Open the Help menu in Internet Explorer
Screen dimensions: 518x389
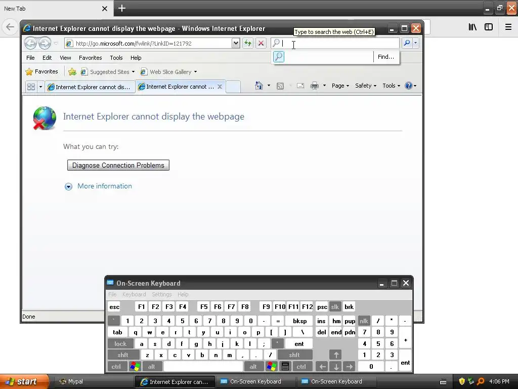tap(136, 58)
